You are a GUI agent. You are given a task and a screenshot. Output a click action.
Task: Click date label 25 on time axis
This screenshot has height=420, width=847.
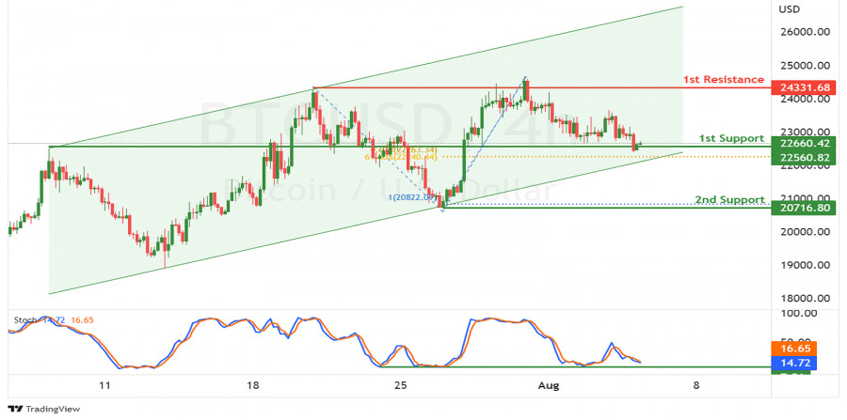(x=401, y=385)
